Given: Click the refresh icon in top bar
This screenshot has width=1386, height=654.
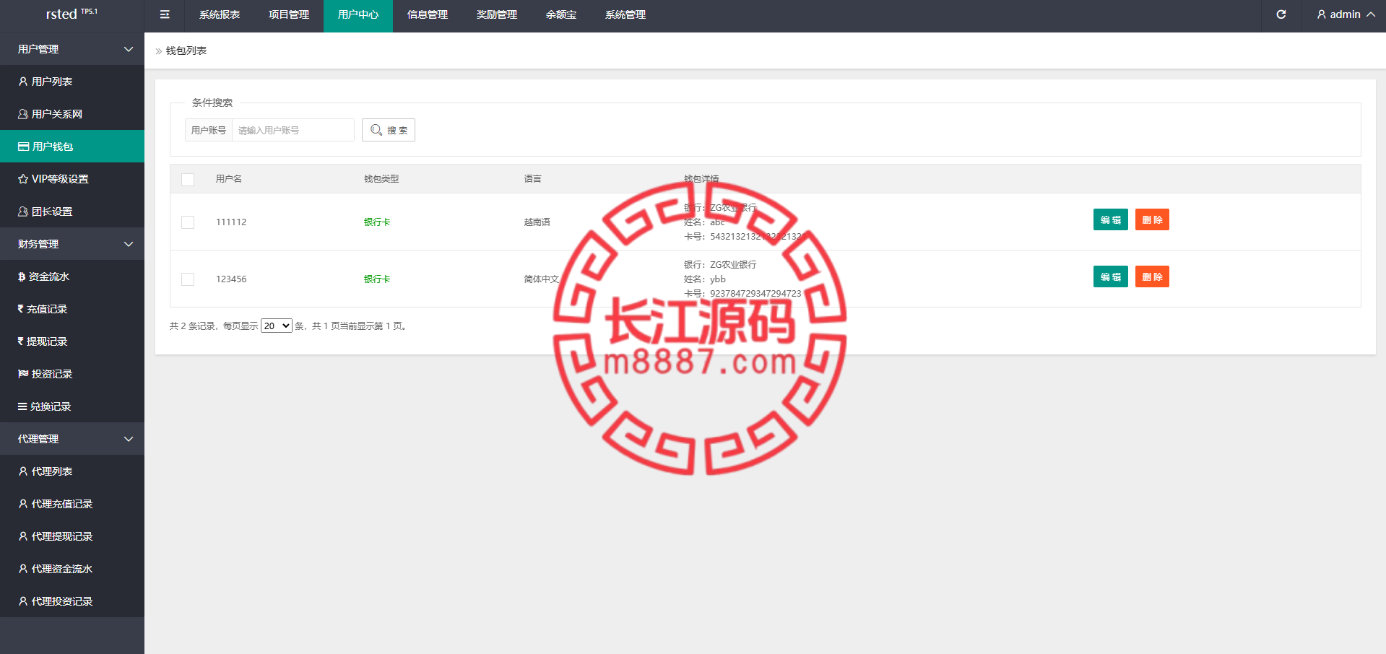Looking at the screenshot, I should (x=1281, y=14).
